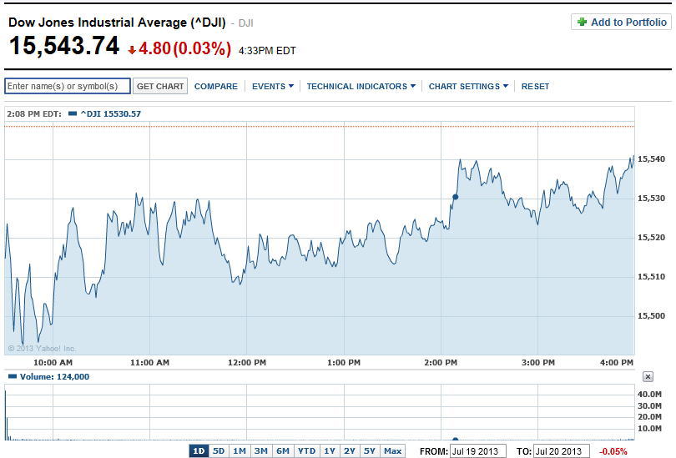Viewport: 676px width, 458px height.
Task: Click the gray DJI ticker subtitle
Action: [245, 23]
